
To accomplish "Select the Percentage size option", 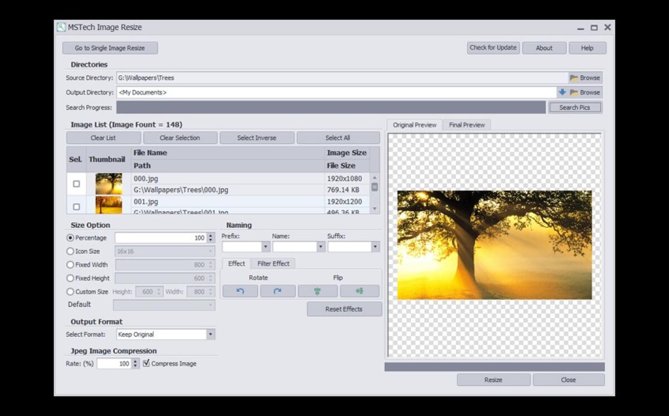I will tap(70, 237).
